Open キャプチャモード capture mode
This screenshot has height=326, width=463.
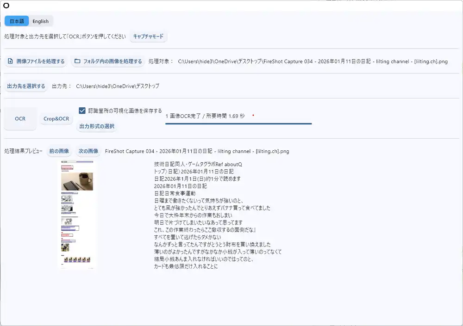[148, 37]
